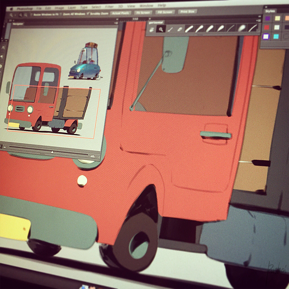Click the Print Size button

point(187,12)
